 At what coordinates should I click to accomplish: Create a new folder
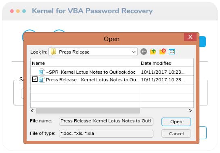click(x=162, y=52)
